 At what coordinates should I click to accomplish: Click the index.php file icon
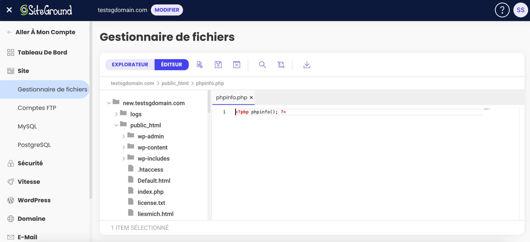pyautogui.click(x=131, y=190)
